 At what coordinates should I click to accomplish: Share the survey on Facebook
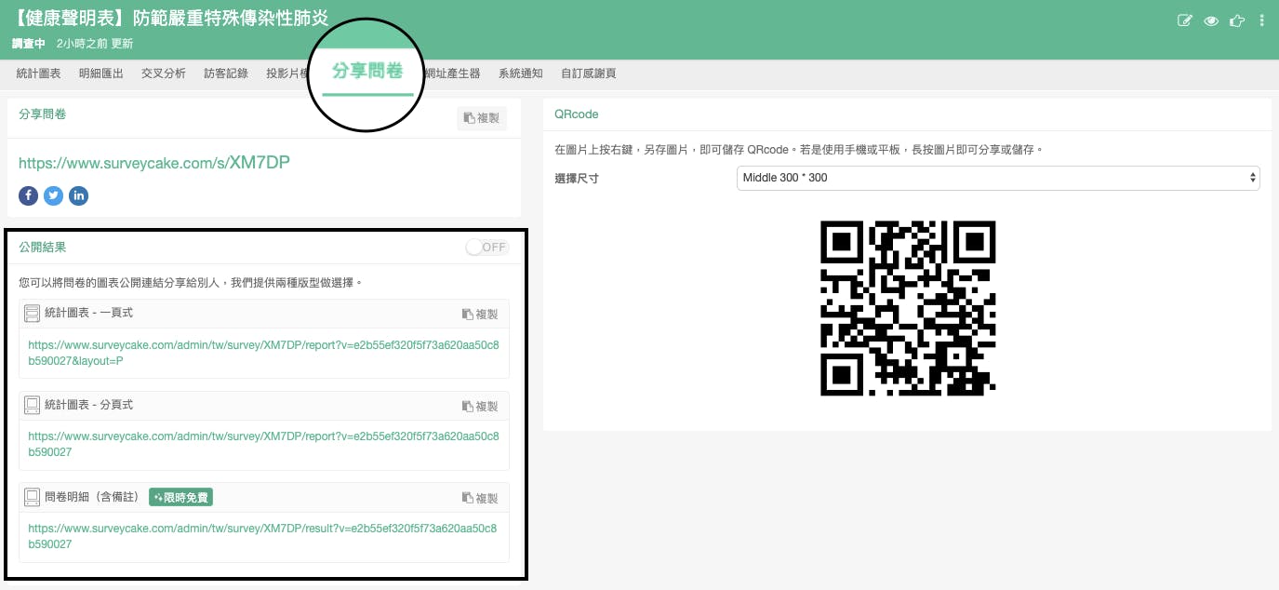[x=28, y=195]
